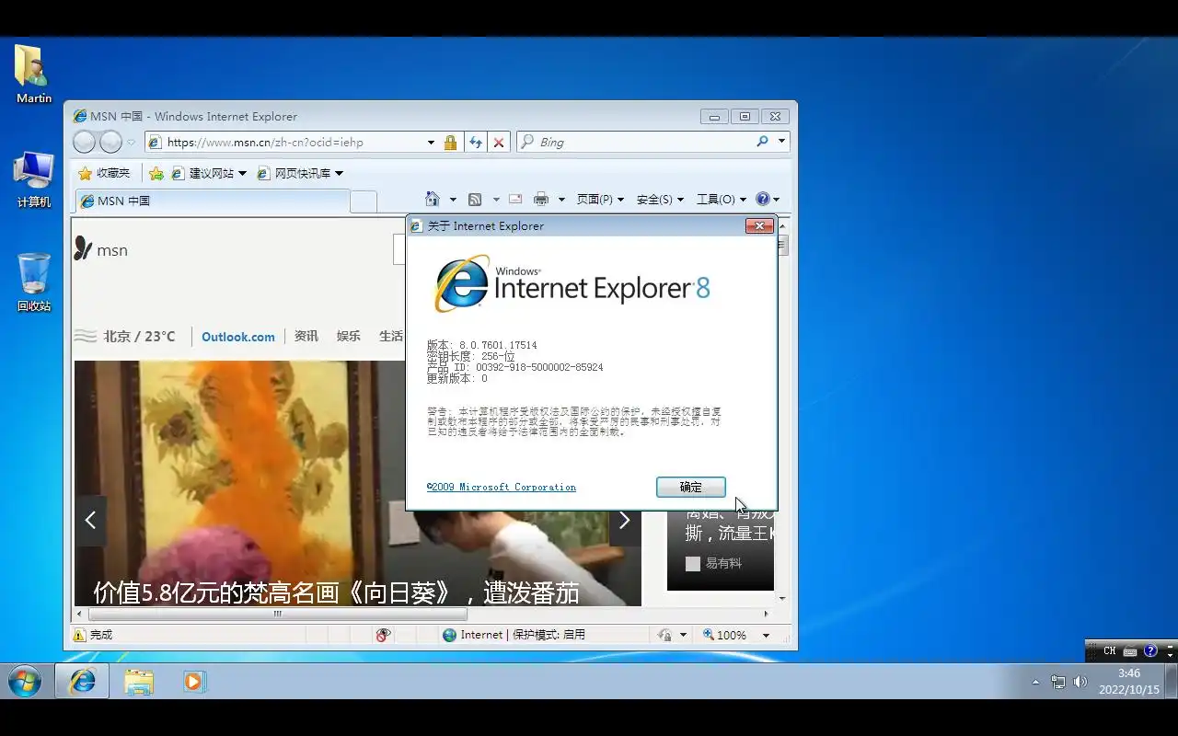Click the Internet Explorer taskbar icon
This screenshot has height=736, width=1178.
82,682
